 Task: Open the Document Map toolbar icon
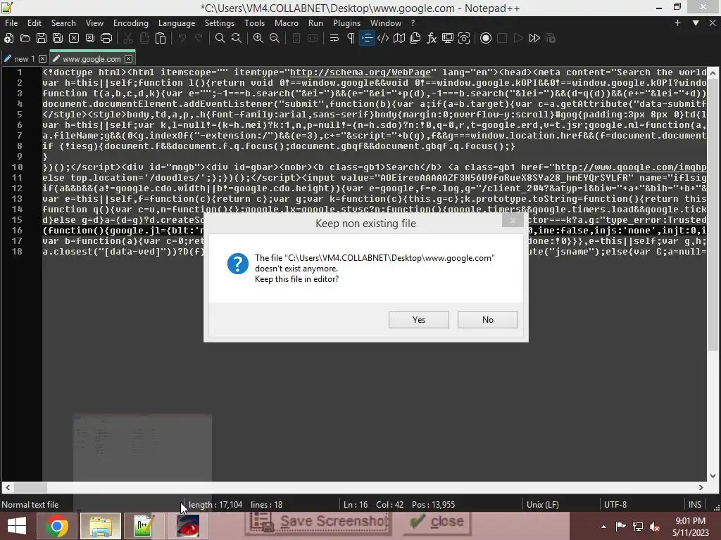(399, 38)
